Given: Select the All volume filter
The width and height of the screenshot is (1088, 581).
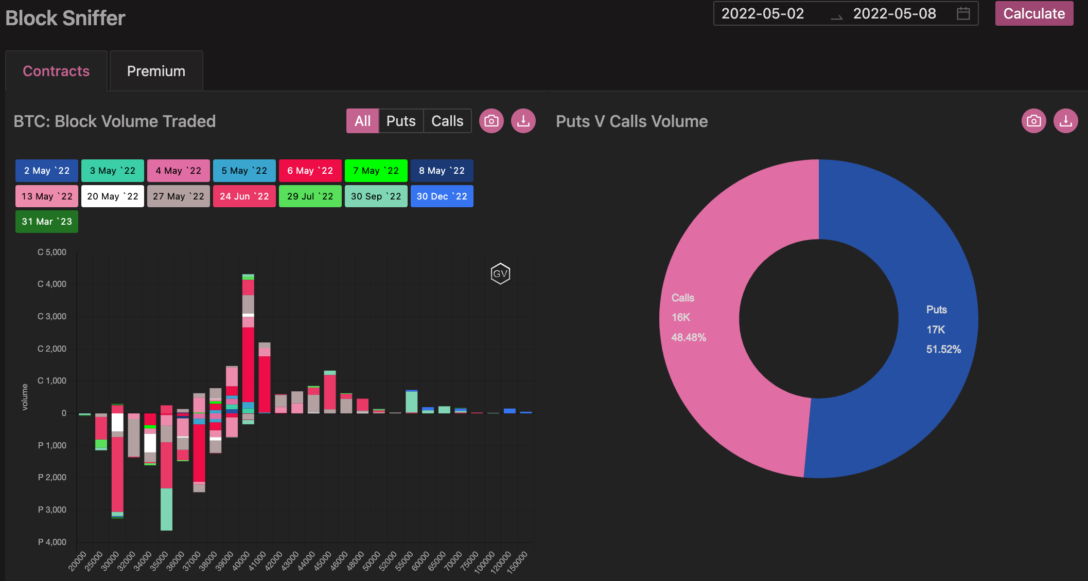Looking at the screenshot, I should coord(362,121).
